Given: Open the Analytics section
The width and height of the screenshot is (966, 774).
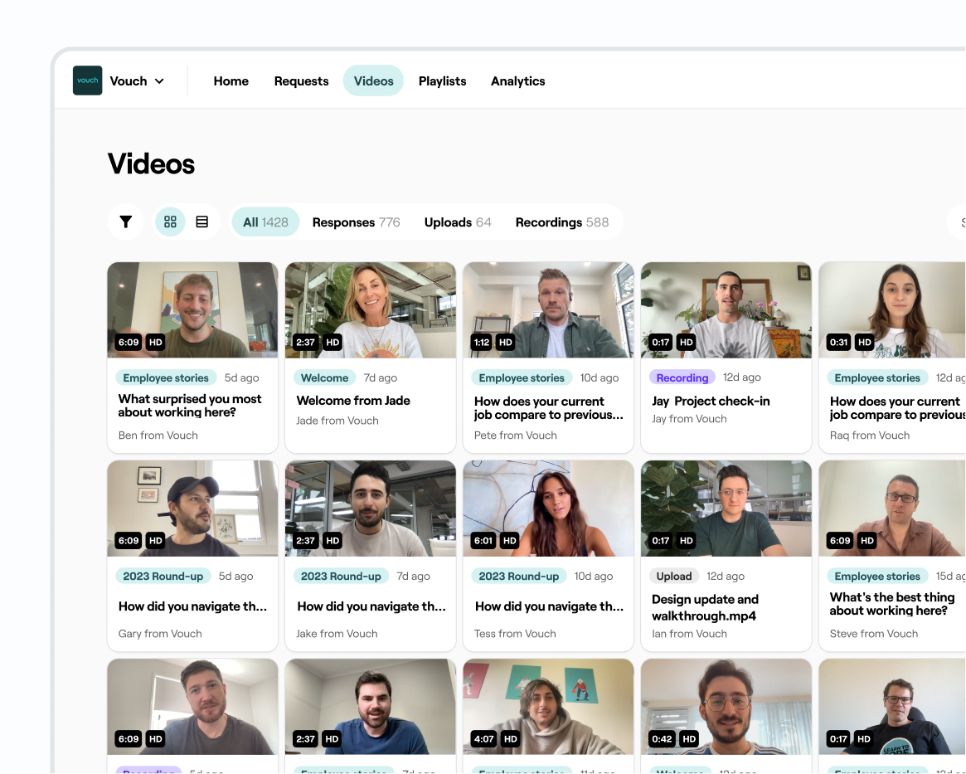Looking at the screenshot, I should [517, 80].
